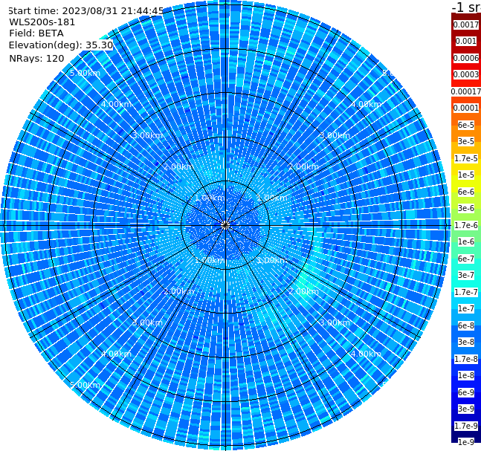The width and height of the screenshot is (481, 451).
Task: Click the 1e-6 colorbar label
Action: point(466,241)
